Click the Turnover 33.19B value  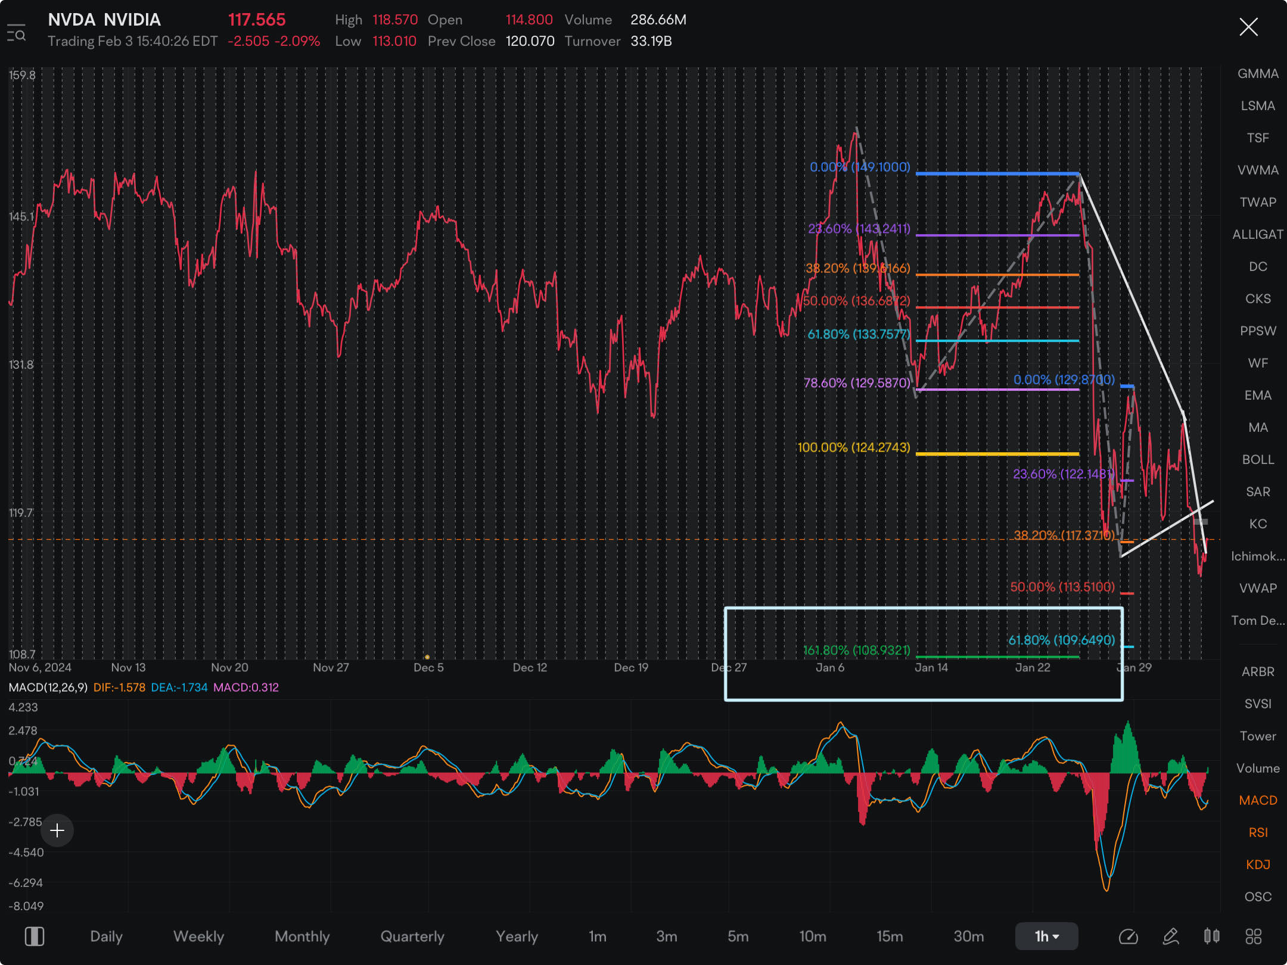tap(651, 41)
